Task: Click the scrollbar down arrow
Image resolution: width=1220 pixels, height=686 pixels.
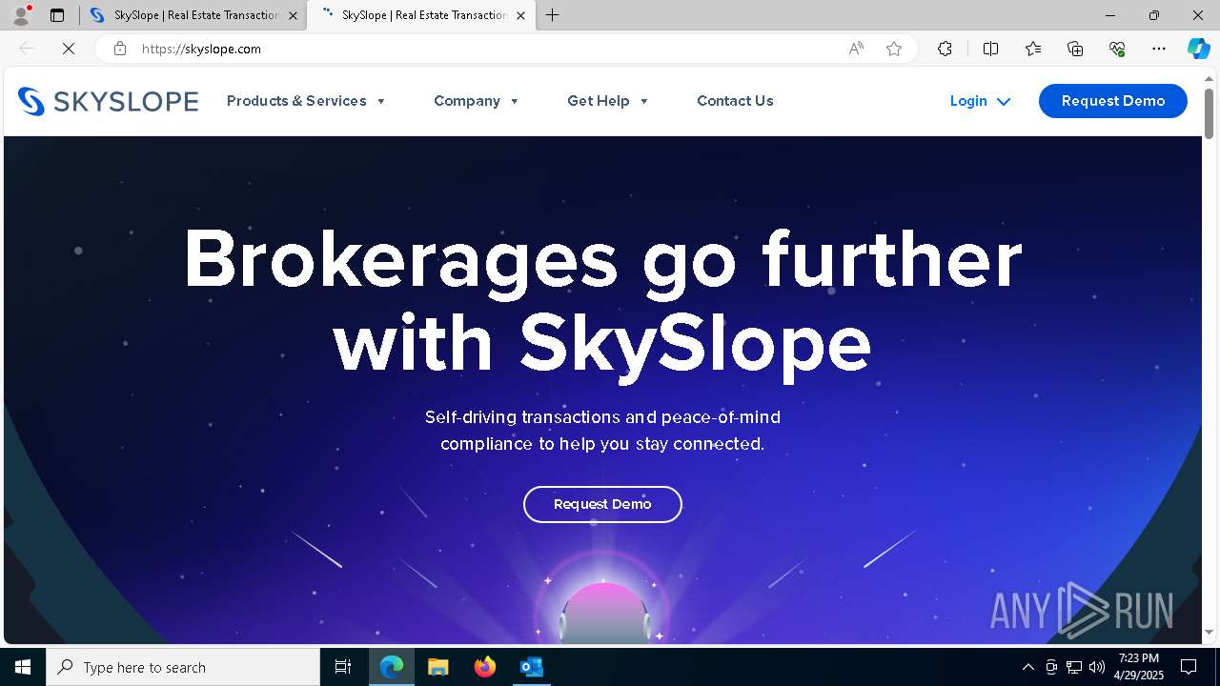Action: coord(1209,633)
